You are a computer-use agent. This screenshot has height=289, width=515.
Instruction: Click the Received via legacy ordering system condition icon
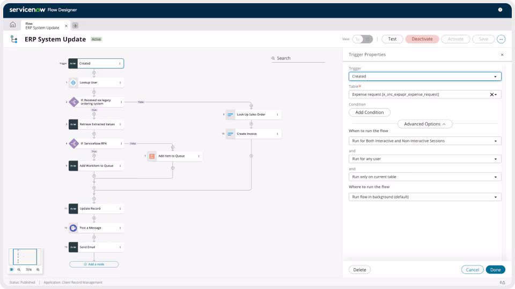73,102
